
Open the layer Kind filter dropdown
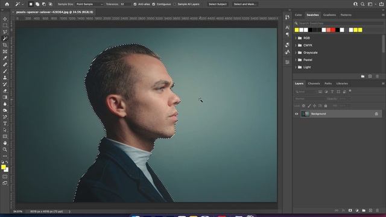pos(305,92)
